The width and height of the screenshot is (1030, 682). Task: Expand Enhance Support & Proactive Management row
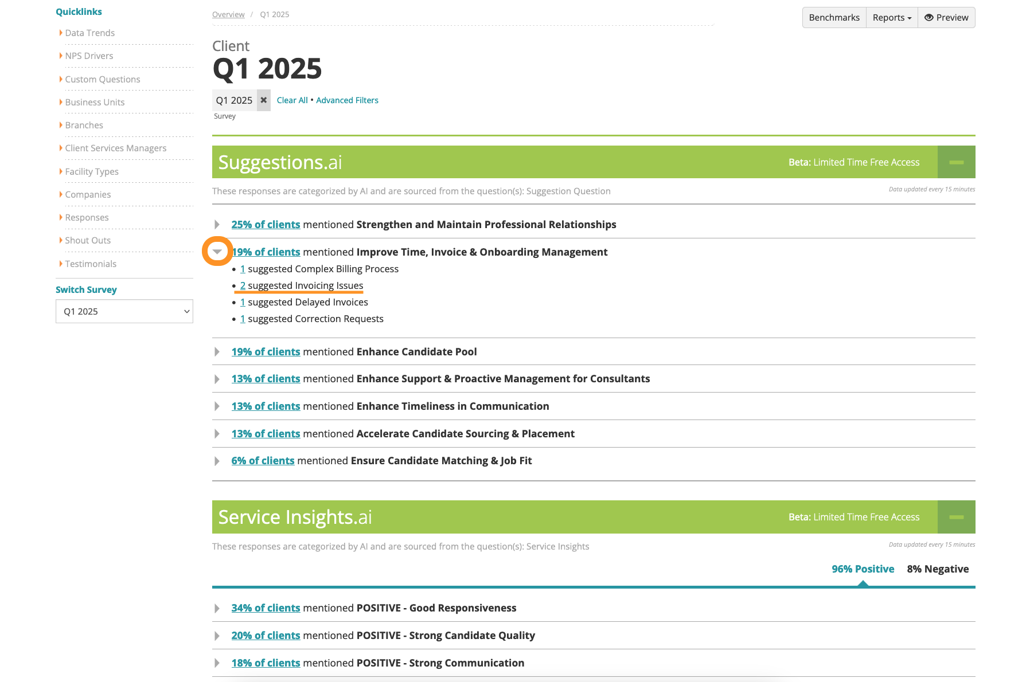(217, 379)
